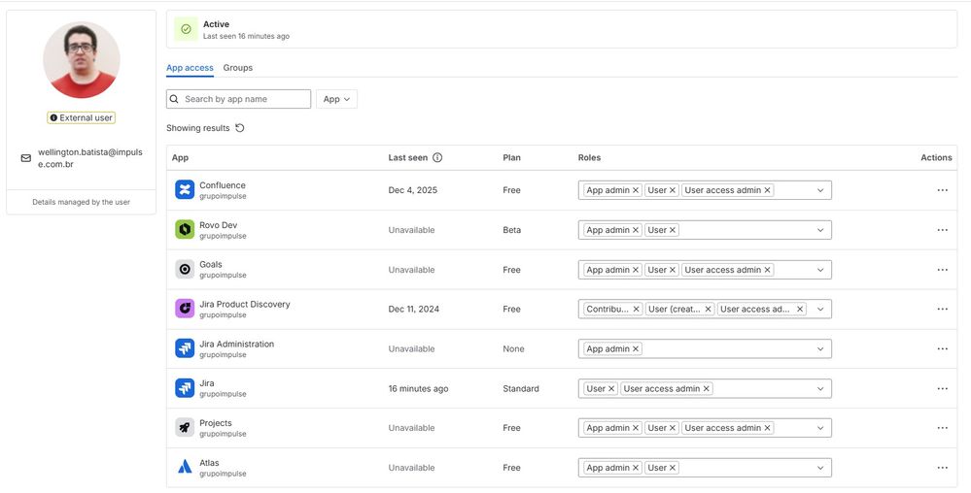Screen dimensions: 971x493
Task: Remove User role from Rovo Dev
Action: [x=673, y=230]
